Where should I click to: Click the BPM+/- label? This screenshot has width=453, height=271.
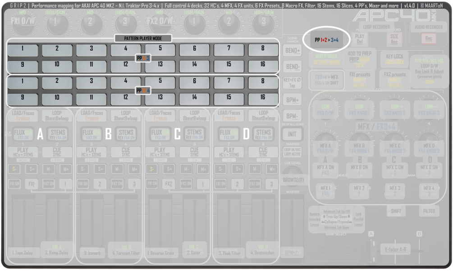tap(292, 253)
